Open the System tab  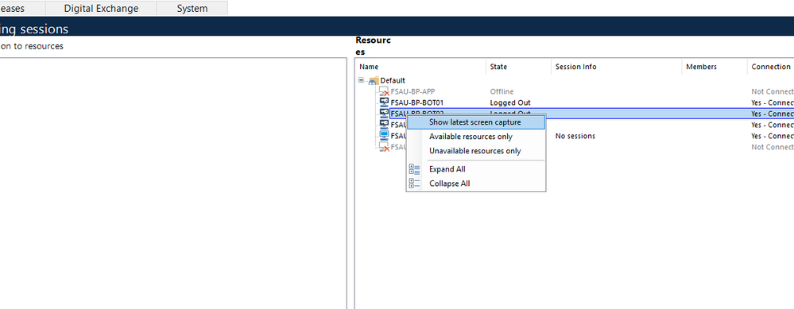coord(192,8)
